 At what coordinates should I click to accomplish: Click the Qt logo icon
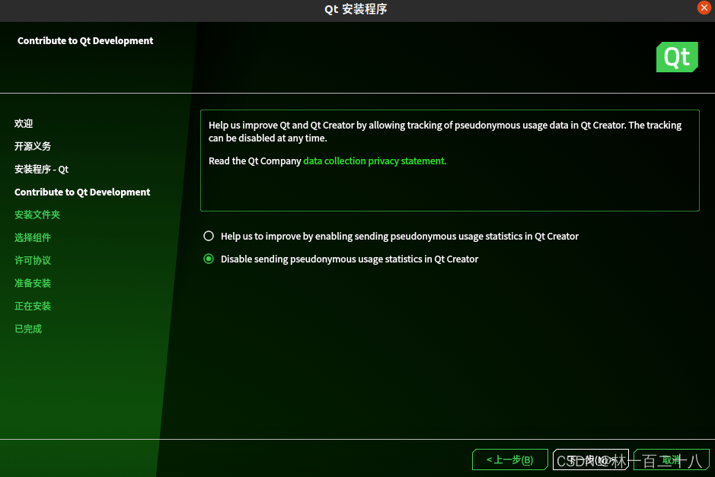677,57
